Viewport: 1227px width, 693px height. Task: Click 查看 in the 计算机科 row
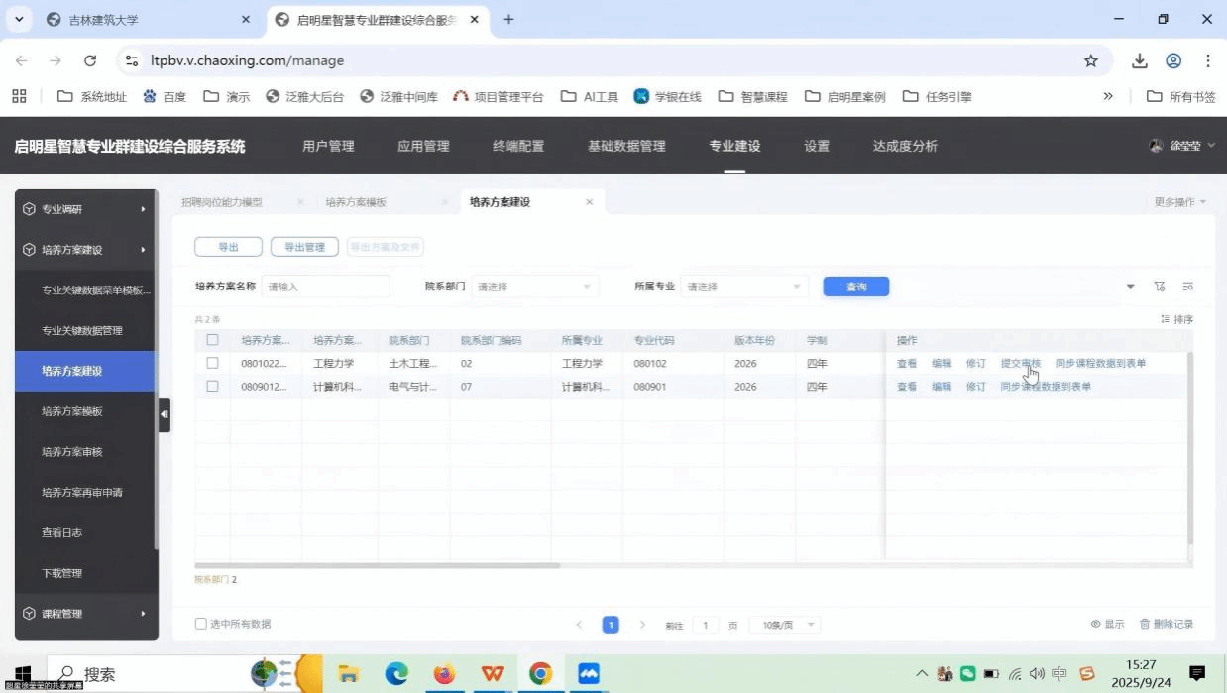[x=907, y=387]
